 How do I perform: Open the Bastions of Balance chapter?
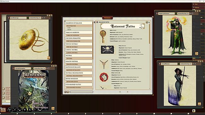click(x=79, y=67)
